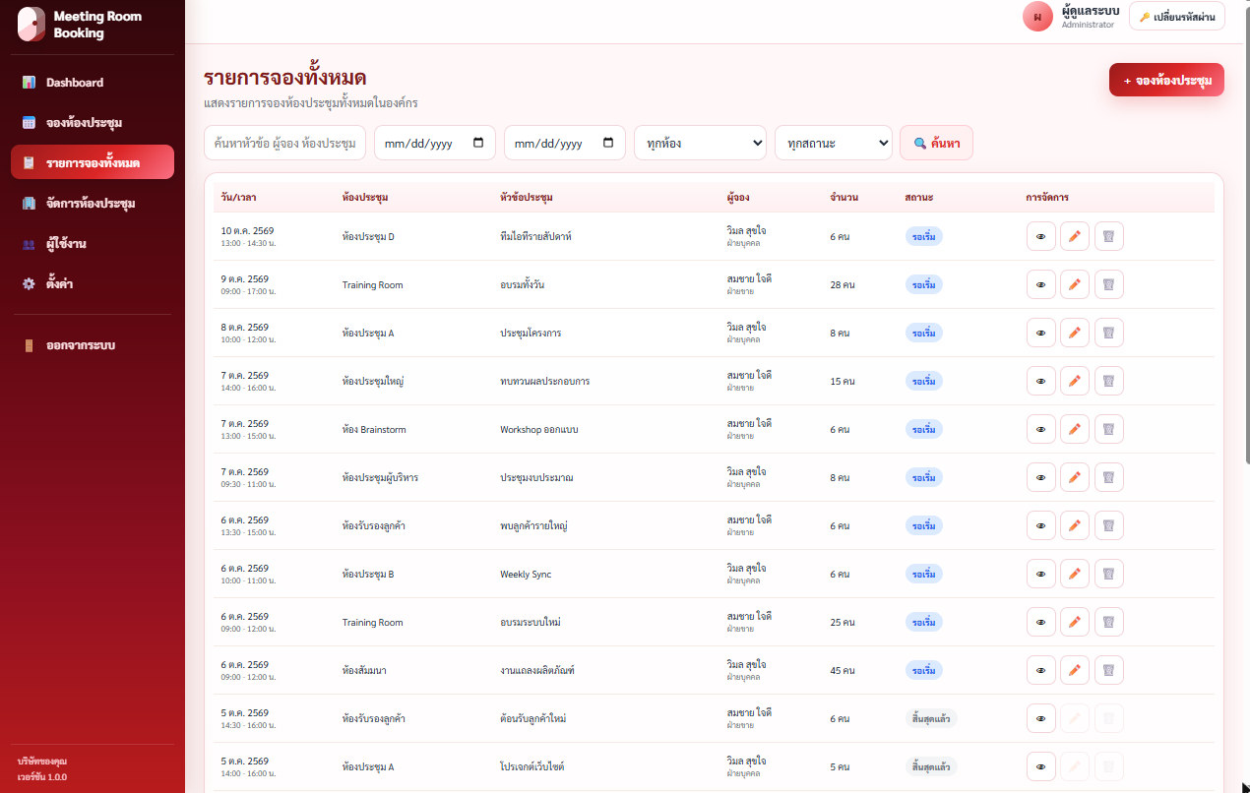The height and width of the screenshot is (793, 1250).
Task: Edit the ทีมไอทีรายสัปดาห์ booking
Action: point(1075,236)
